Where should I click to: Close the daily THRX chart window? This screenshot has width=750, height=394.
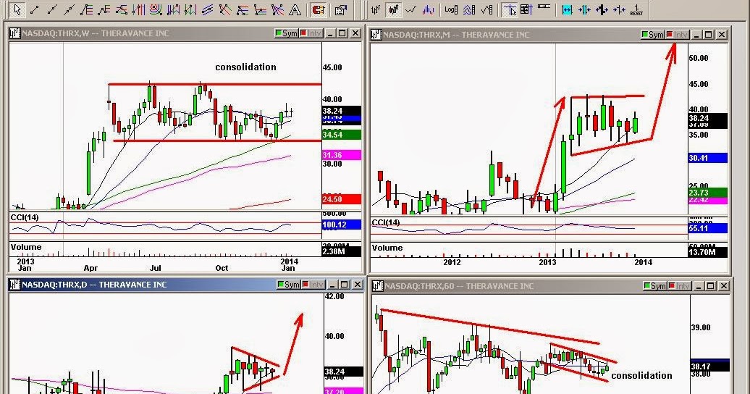coord(358,285)
